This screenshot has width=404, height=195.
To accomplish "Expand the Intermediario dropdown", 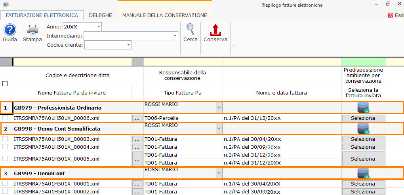I will pyautogui.click(x=175, y=36).
